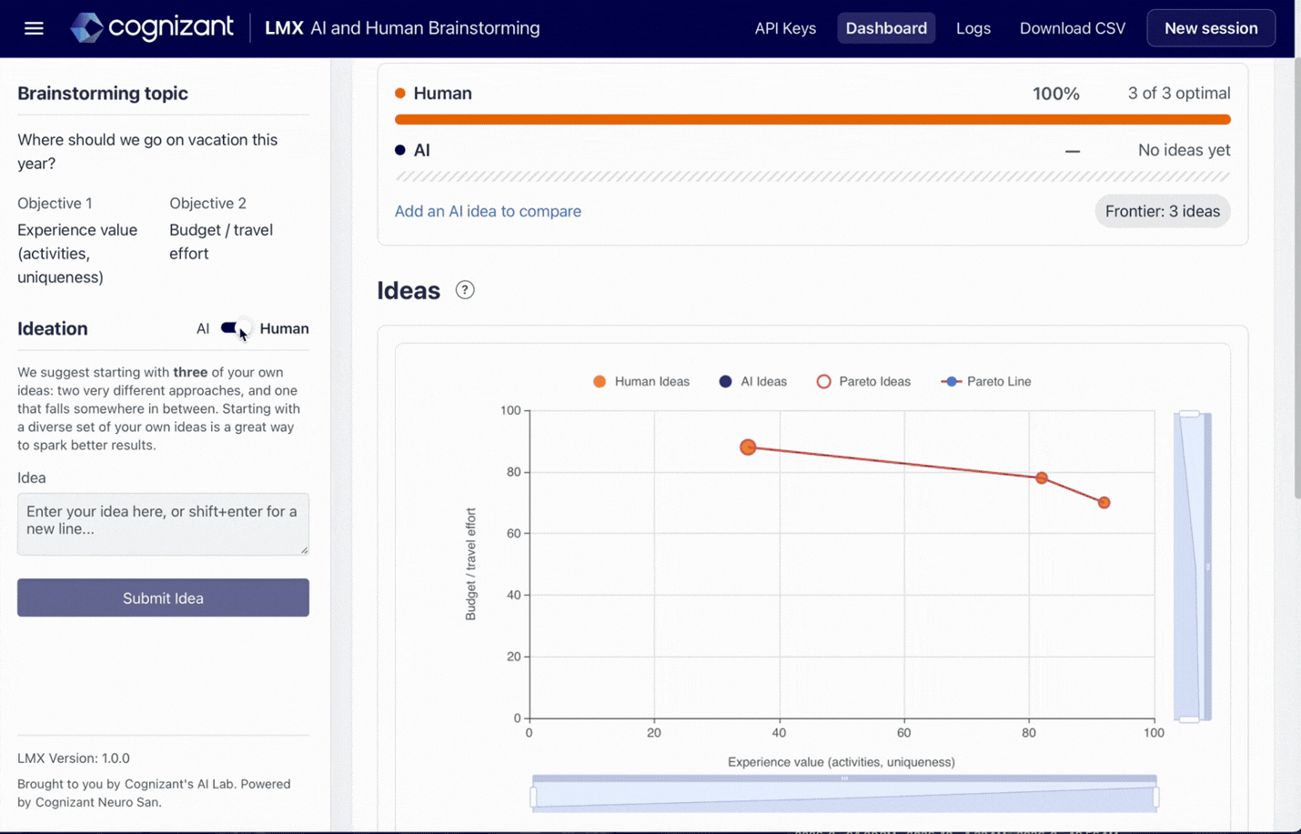Open the Logs page

(x=973, y=28)
